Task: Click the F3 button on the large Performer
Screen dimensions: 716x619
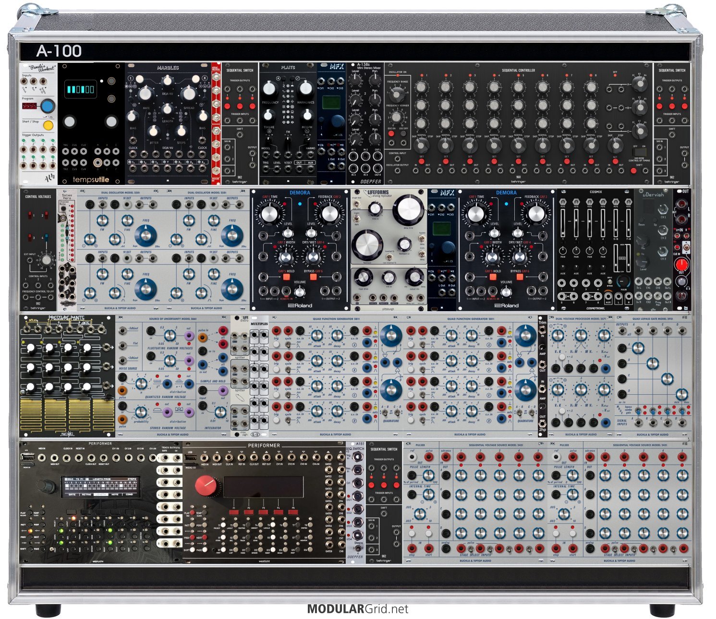Action: click(264, 512)
